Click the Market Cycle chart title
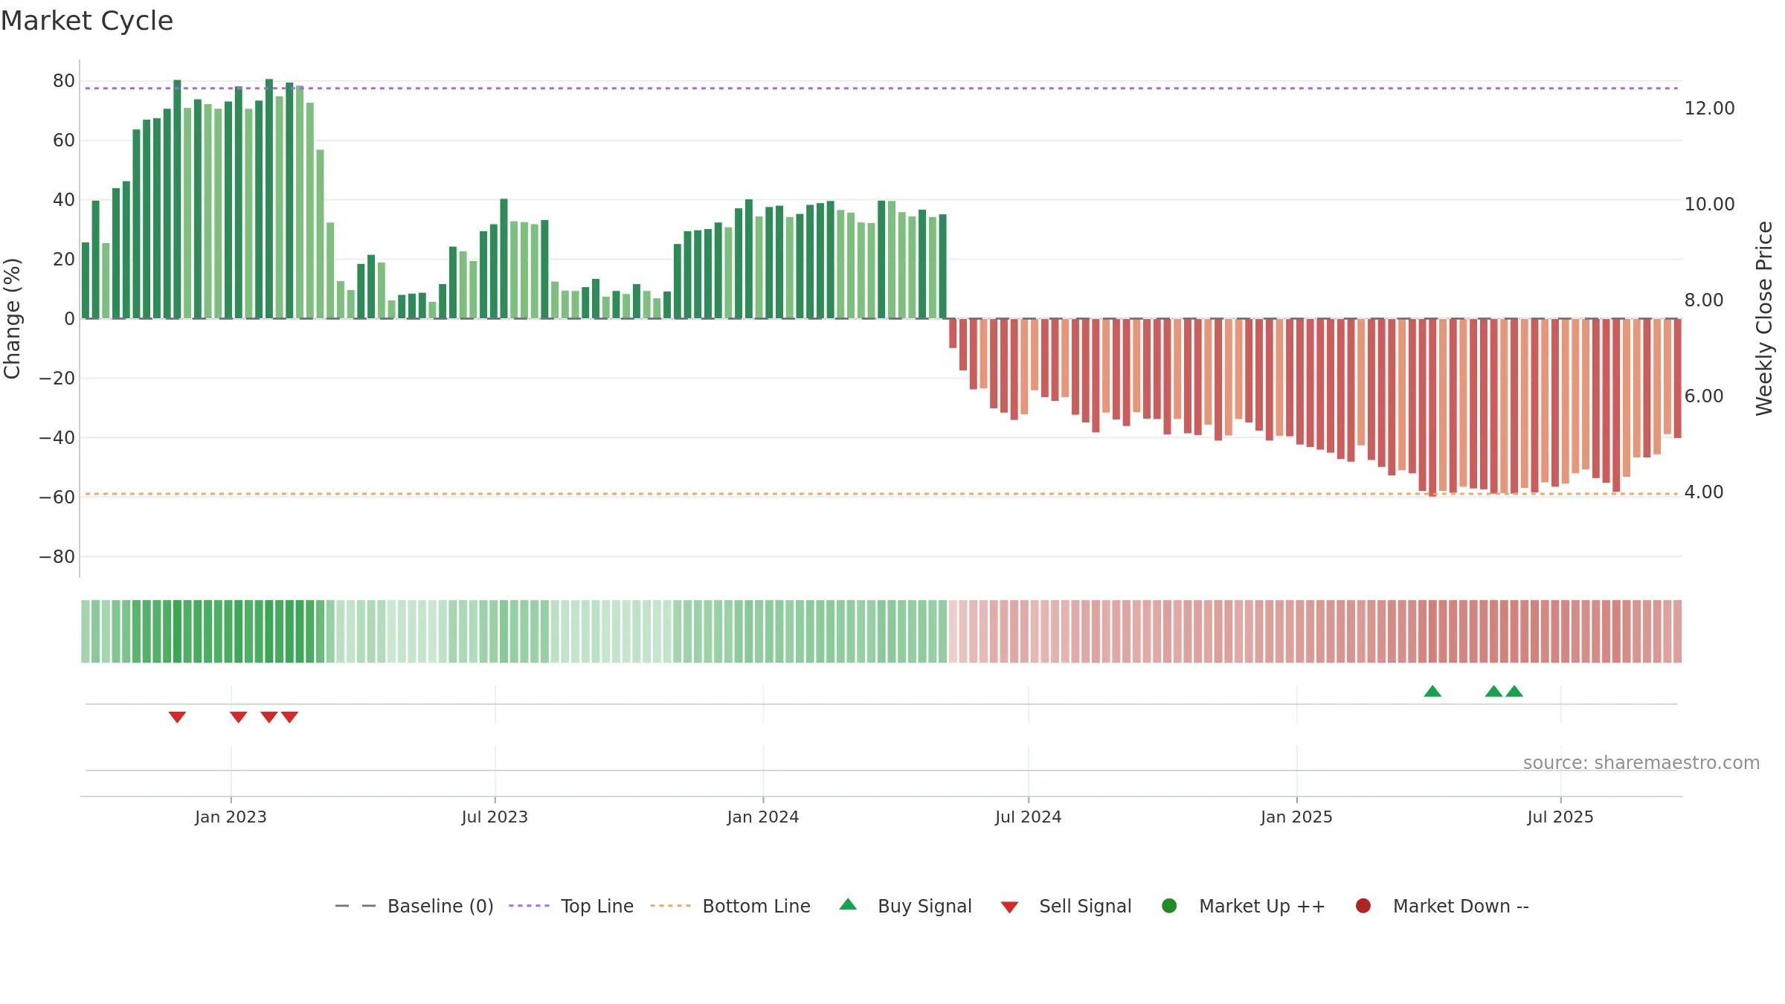 tap(86, 21)
